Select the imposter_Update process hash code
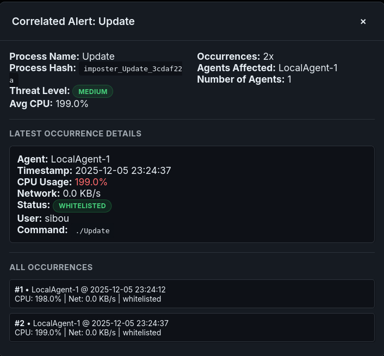 [129, 69]
